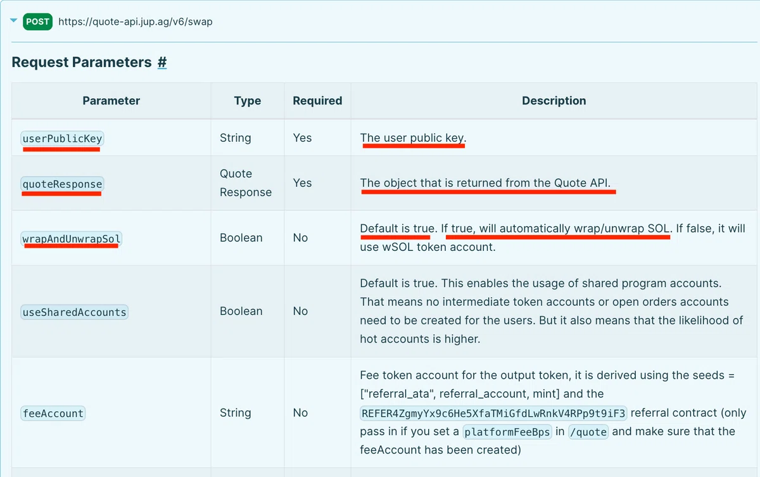Click 'The user public key.' description
760x477 pixels.
pyautogui.click(x=413, y=137)
